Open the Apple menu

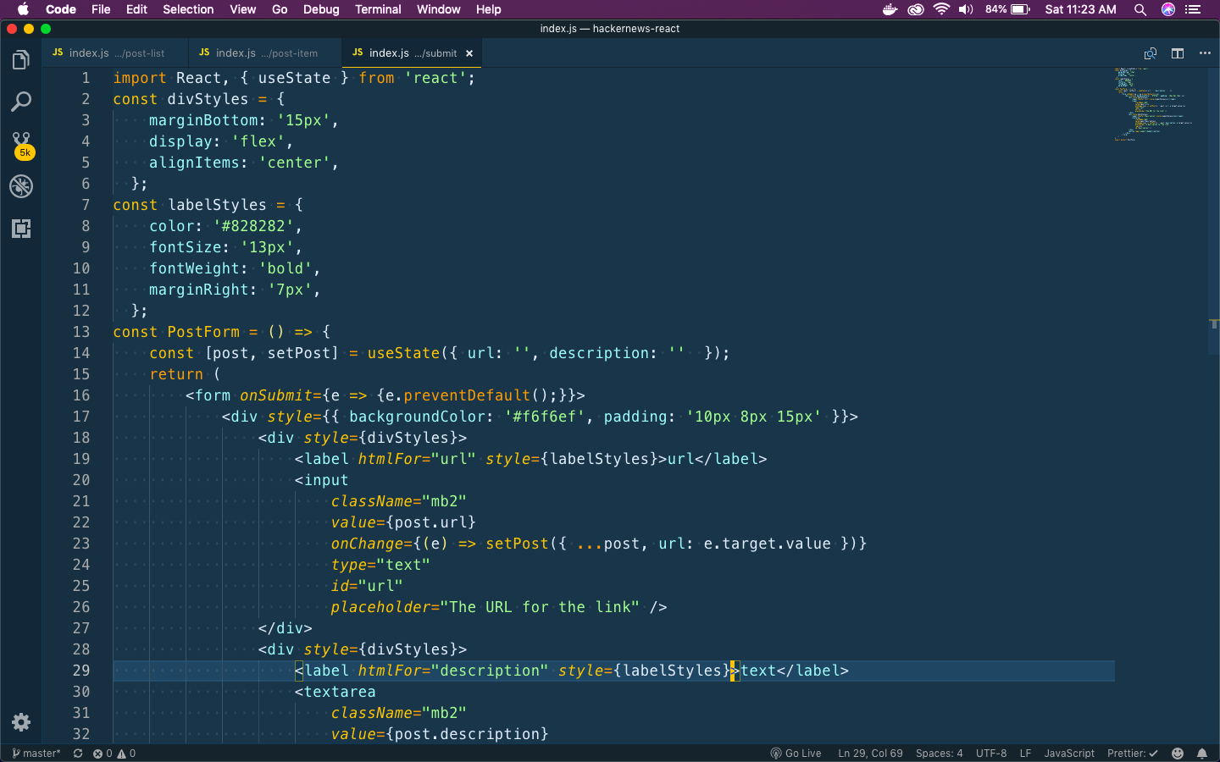click(23, 9)
